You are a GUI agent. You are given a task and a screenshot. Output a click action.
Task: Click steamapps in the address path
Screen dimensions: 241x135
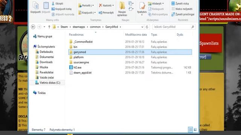tap(79, 27)
